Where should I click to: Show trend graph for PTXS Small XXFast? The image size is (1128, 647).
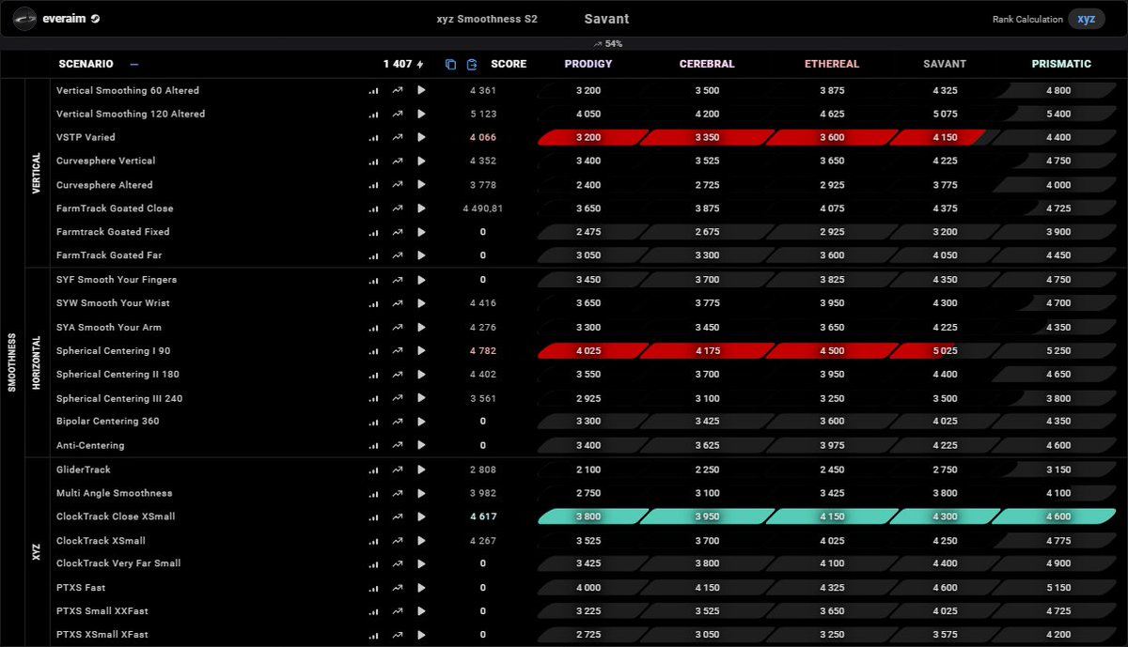coord(398,611)
